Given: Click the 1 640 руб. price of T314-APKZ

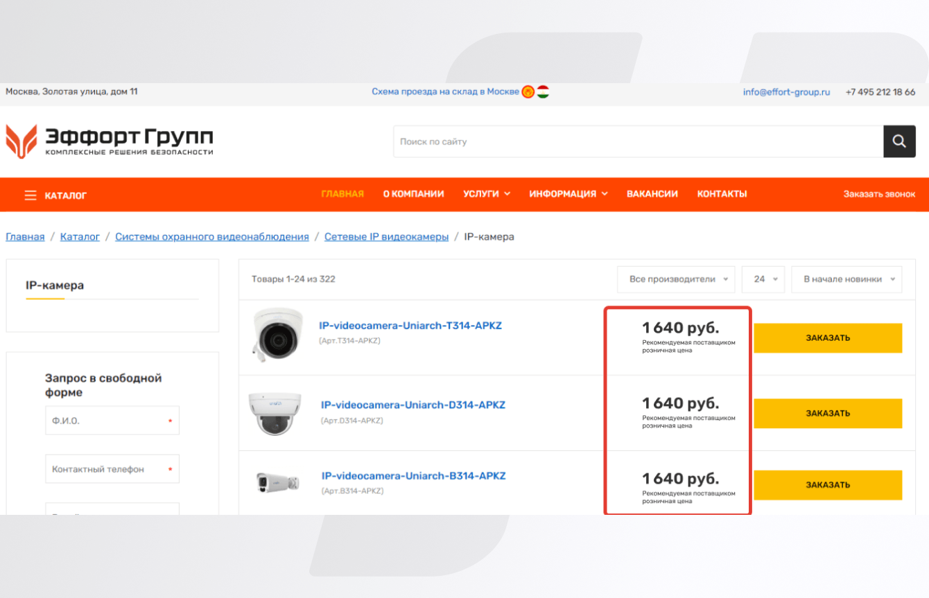Looking at the screenshot, I should click(x=680, y=327).
